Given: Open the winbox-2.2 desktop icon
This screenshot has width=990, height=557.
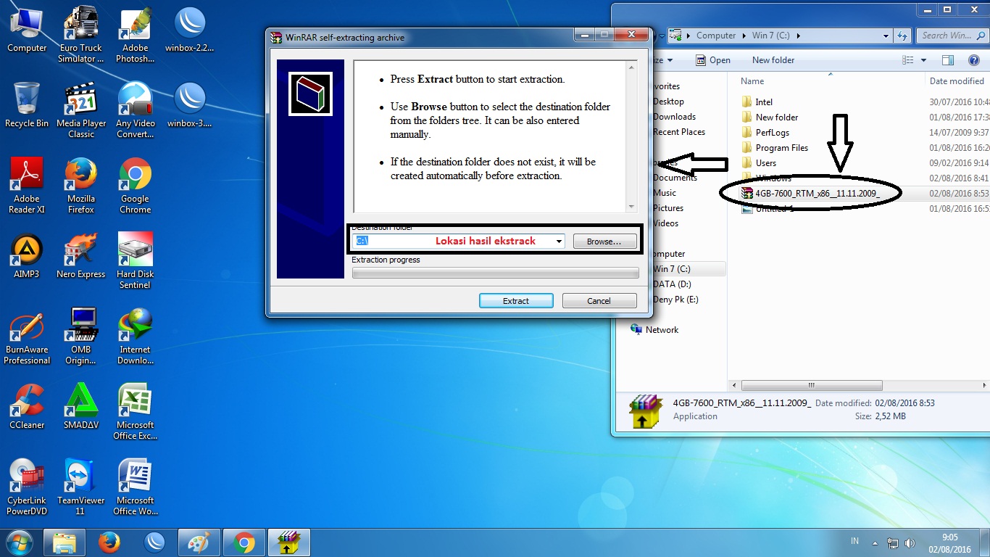Looking at the screenshot, I should pyautogui.click(x=190, y=30).
